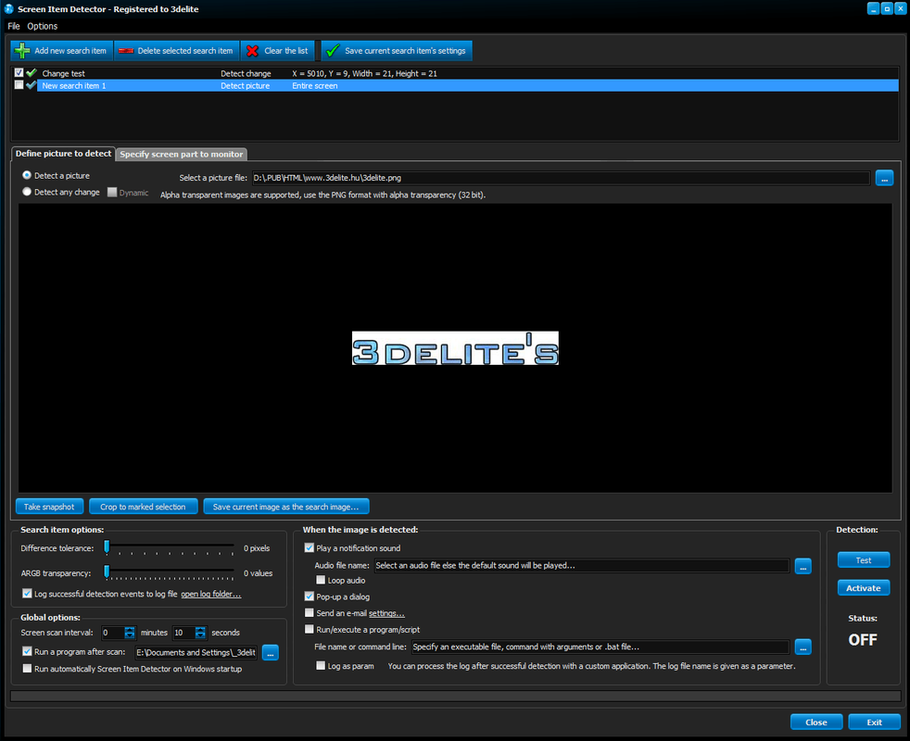
Task: Select the Change test list row
Action: click(456, 73)
